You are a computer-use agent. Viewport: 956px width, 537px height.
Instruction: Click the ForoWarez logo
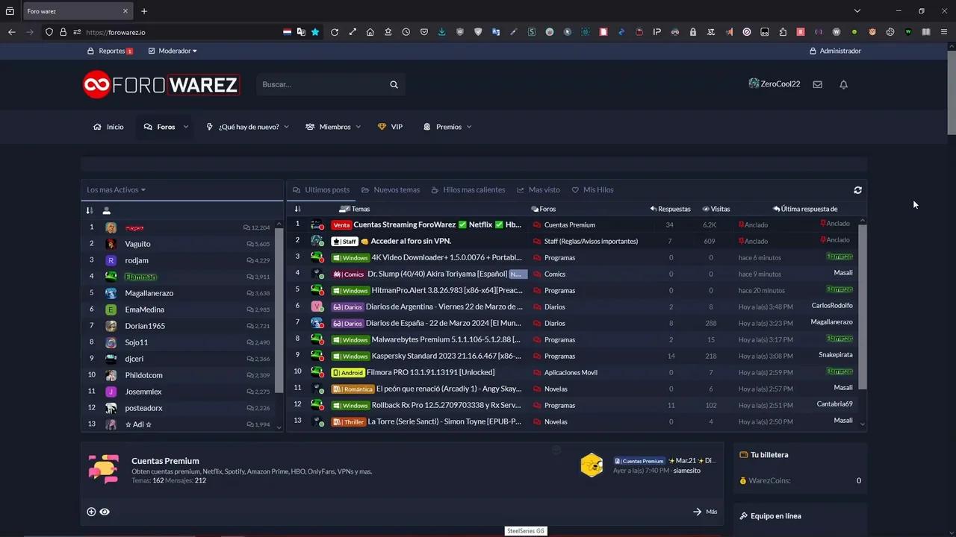[x=161, y=84]
